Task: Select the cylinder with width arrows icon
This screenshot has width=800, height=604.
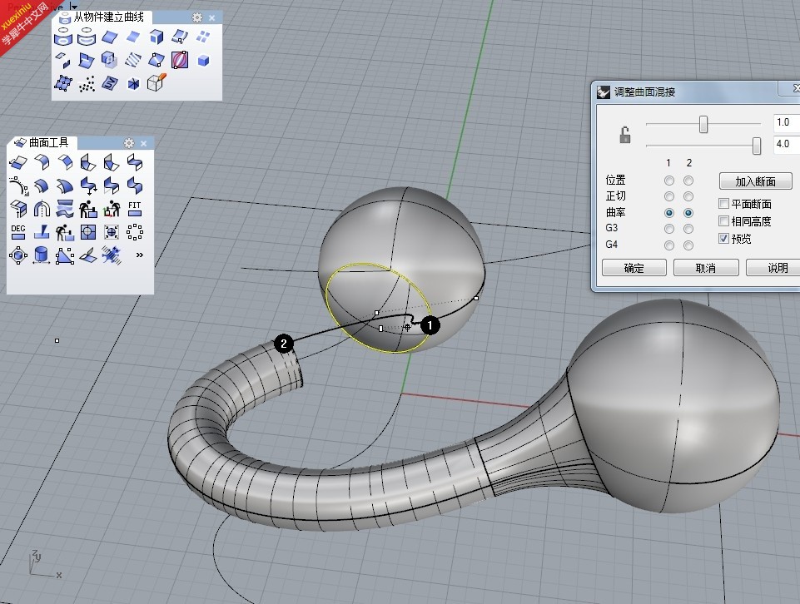Action: coord(42,255)
